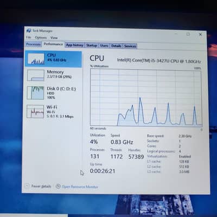
Task: Open the Startup tab
Action: pos(92,46)
